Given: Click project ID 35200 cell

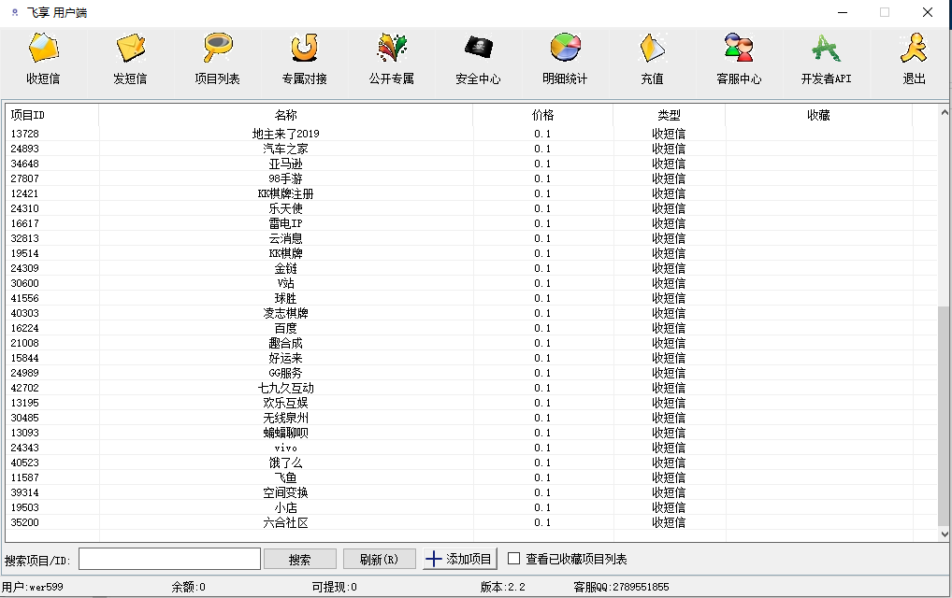Looking at the screenshot, I should 25,523.
